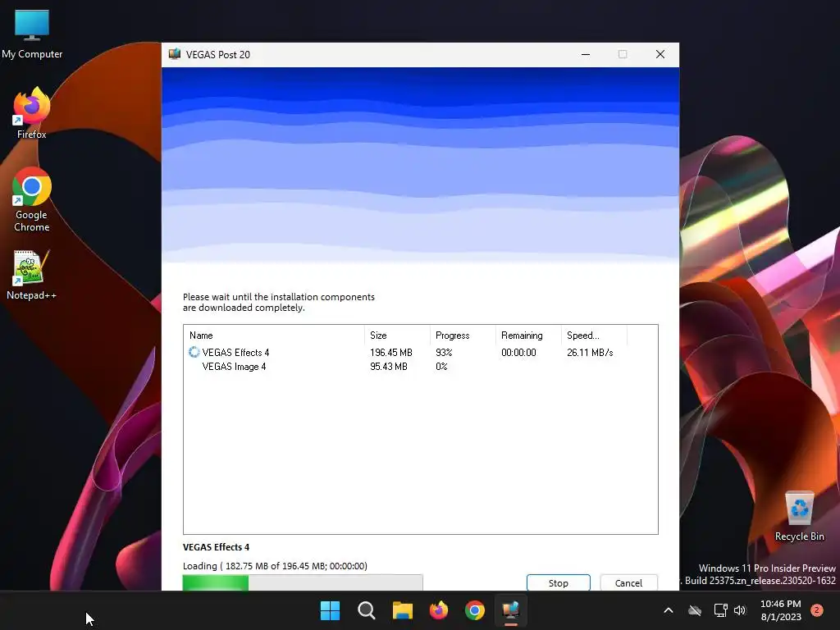Open the Windows Start menu
The width and height of the screenshot is (840, 630).
click(x=330, y=610)
